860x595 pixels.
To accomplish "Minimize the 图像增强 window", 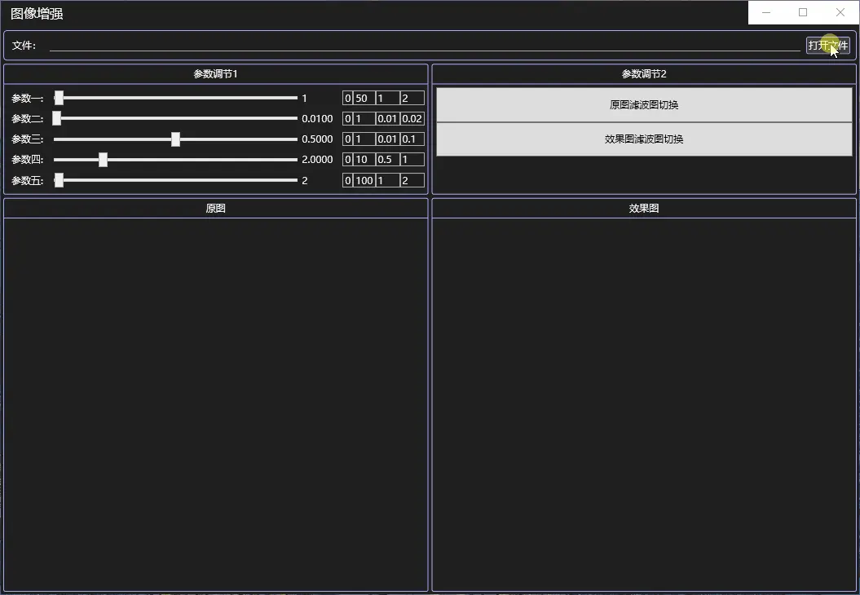I will tap(766, 12).
